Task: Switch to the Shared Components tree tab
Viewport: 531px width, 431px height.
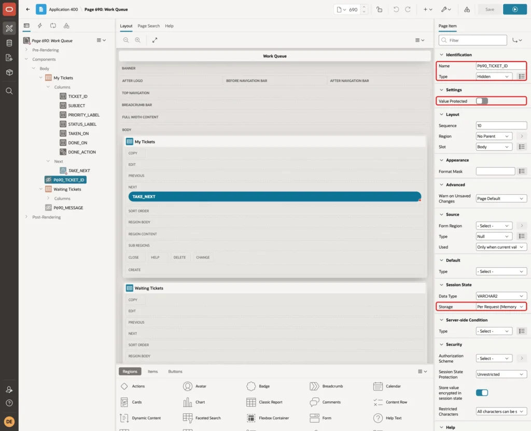Action: pyautogui.click(x=66, y=26)
